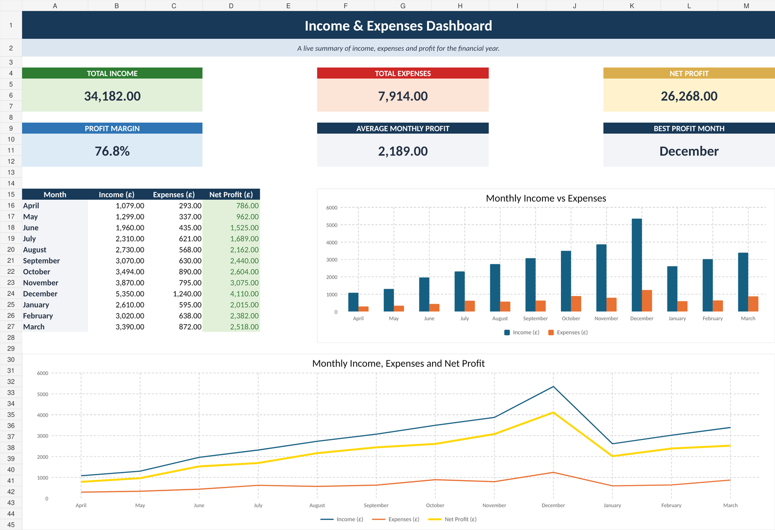Select October net profit 2,604.00
This screenshot has width=775, height=530.
click(x=231, y=272)
